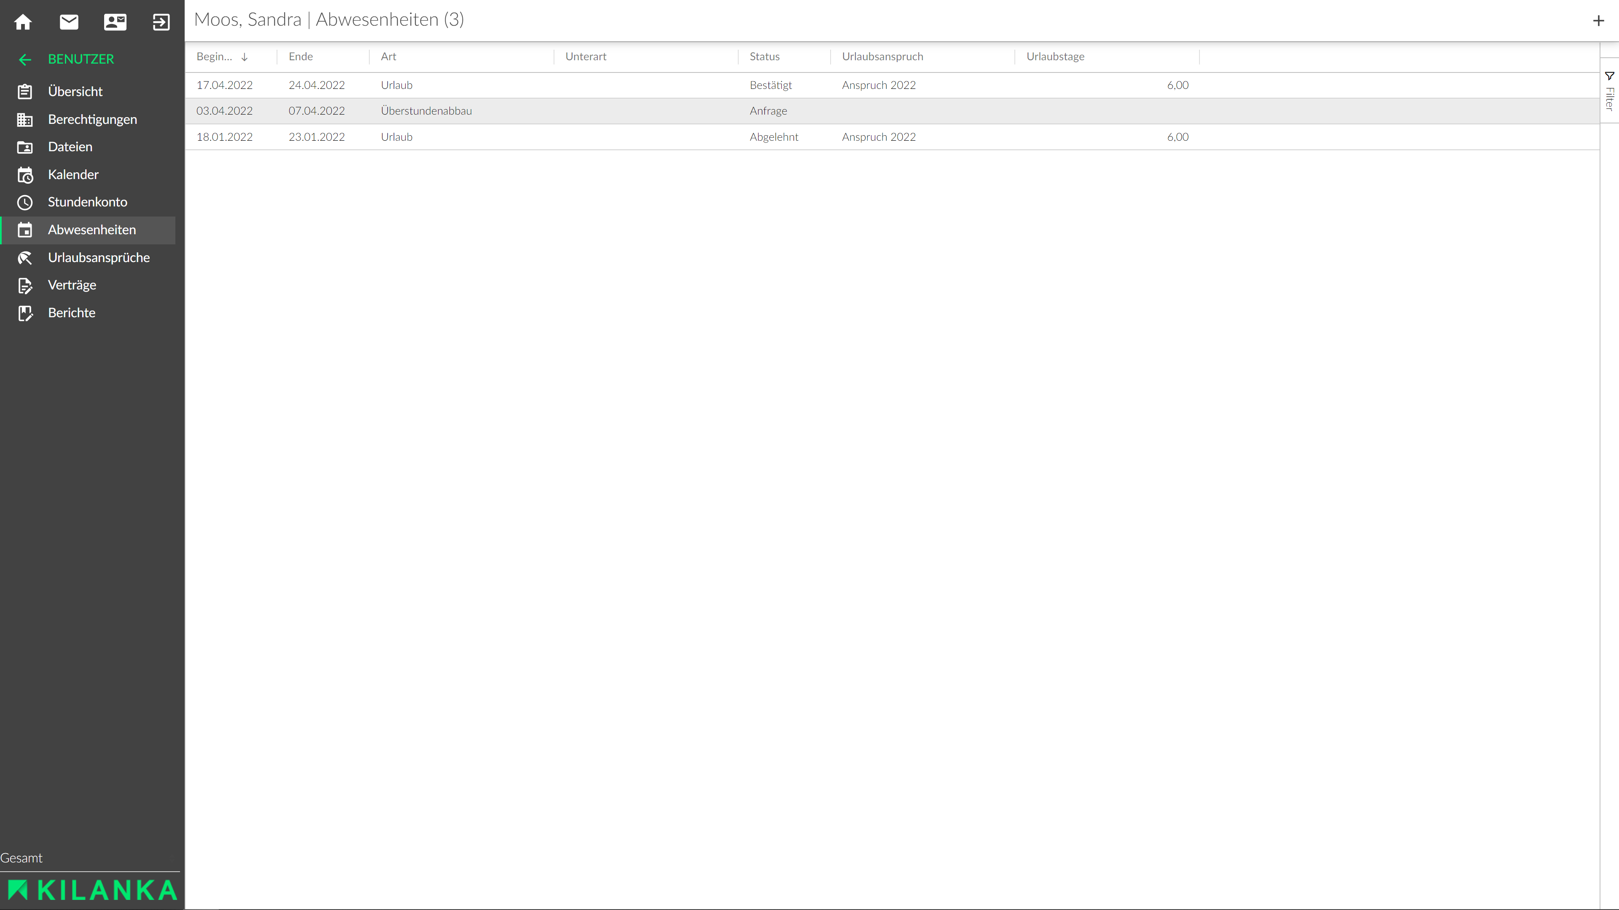Go back via BENUTZER arrow
Viewport: 1619px width, 910px height.
25,60
